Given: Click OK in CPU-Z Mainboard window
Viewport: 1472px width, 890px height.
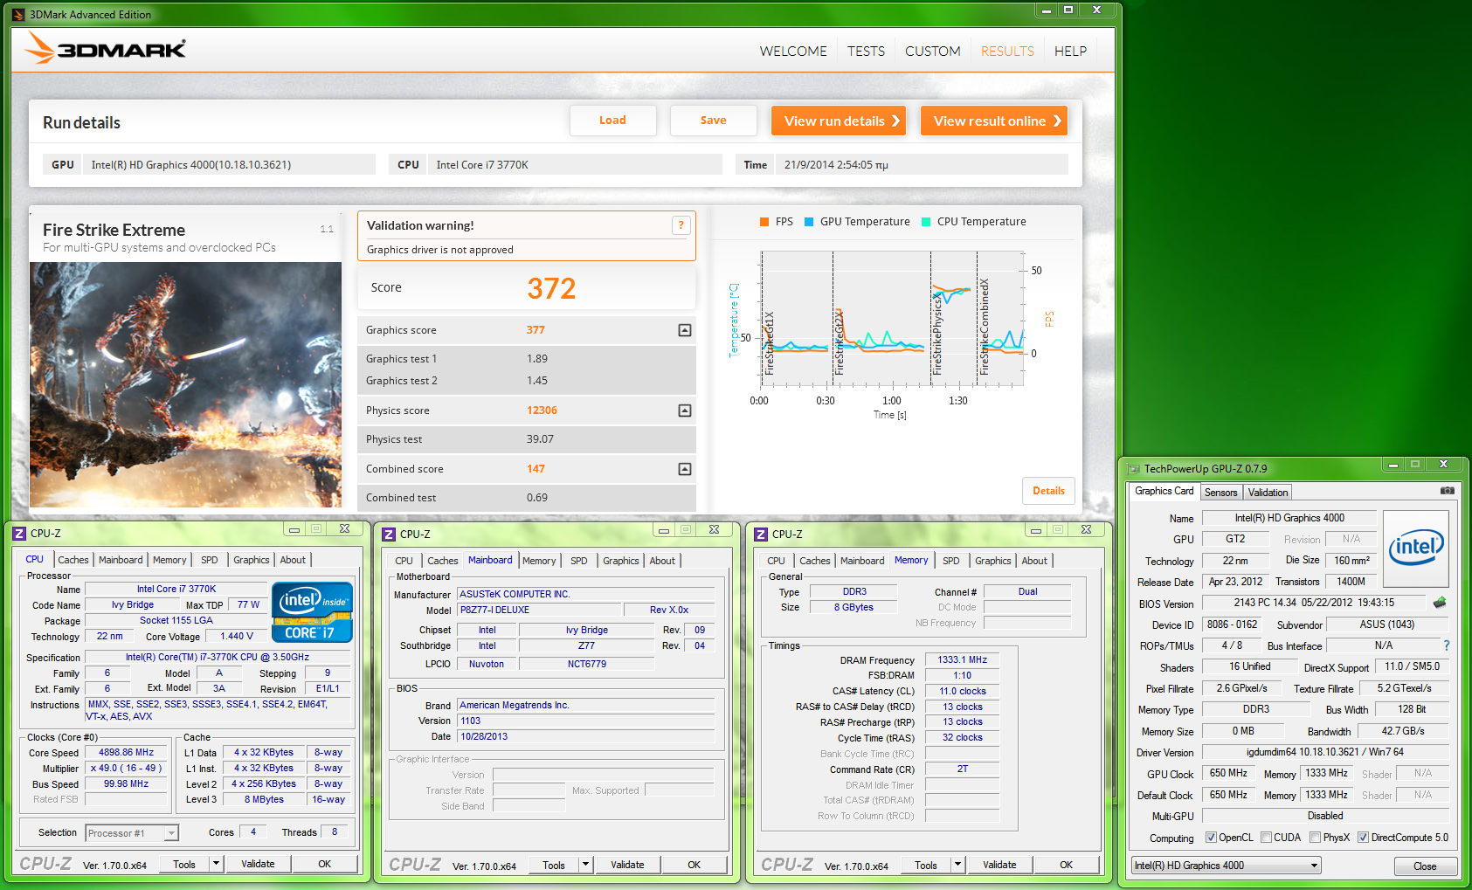Looking at the screenshot, I should point(694,865).
